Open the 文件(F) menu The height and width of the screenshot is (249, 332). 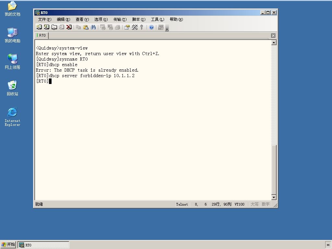[45, 19]
